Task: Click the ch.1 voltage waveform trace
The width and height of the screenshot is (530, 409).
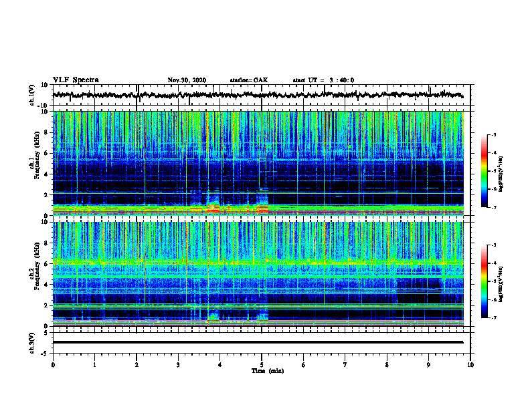Action: [x=258, y=95]
